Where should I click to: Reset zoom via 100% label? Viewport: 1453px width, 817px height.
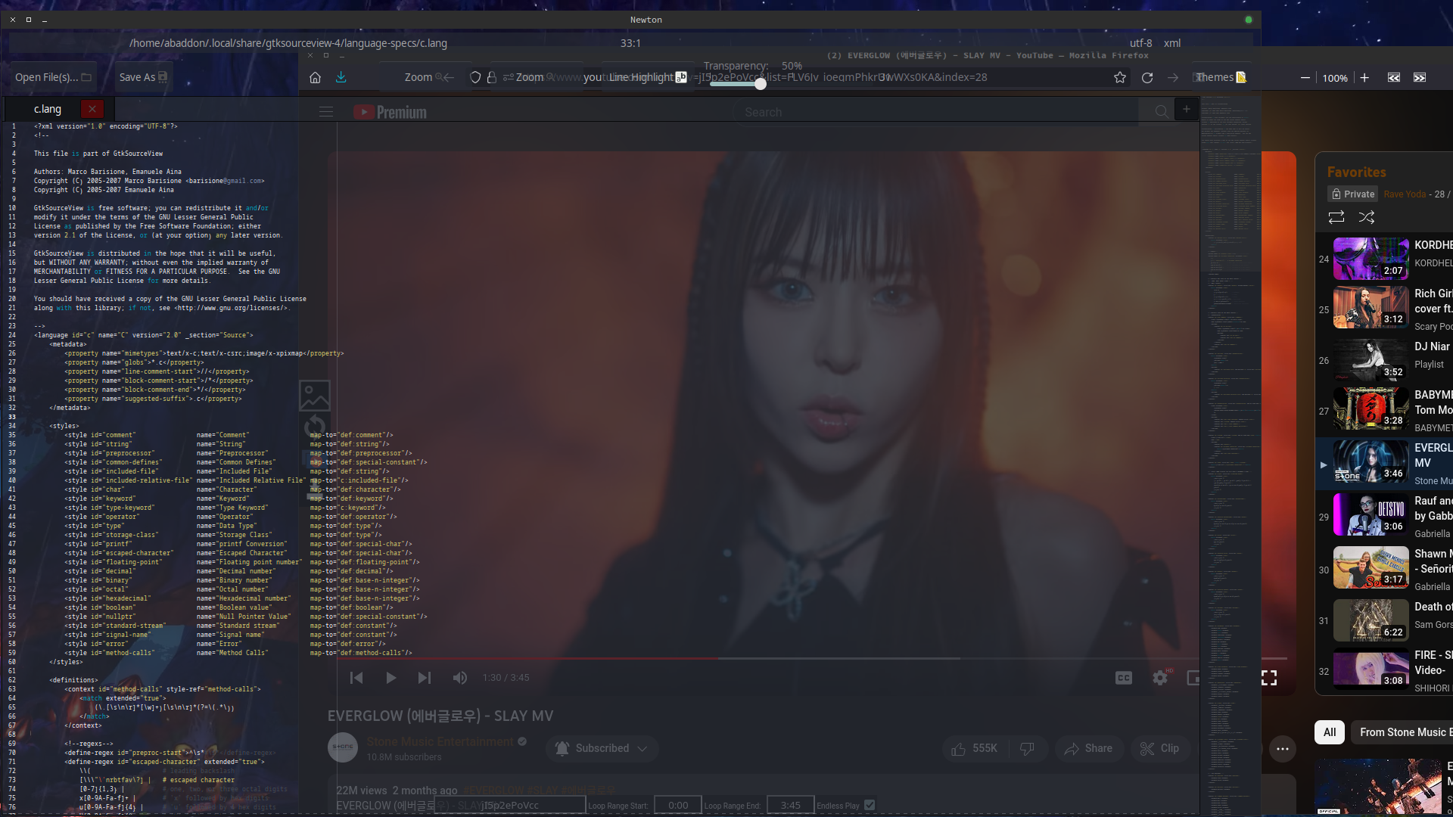pyautogui.click(x=1335, y=78)
